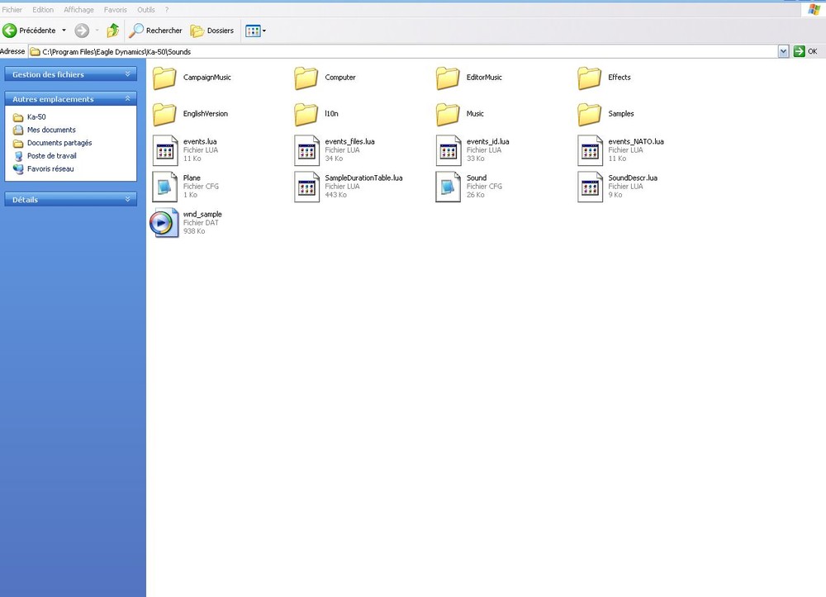Collapse the Autres emplacements panel

129,98
